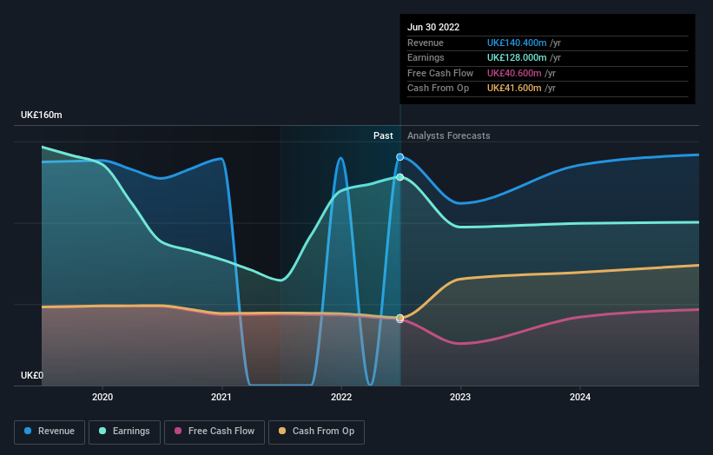Click the 2022 axis label
713x455 pixels.
click(x=341, y=397)
